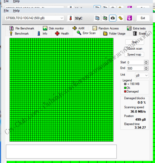Decrease the End value with down arrow
Viewport: 155px width, 163px height.
click(146, 70)
